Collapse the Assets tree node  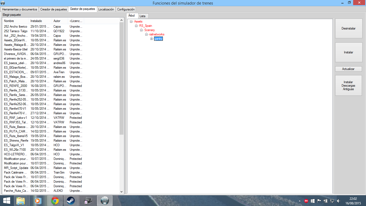[x=131, y=21]
